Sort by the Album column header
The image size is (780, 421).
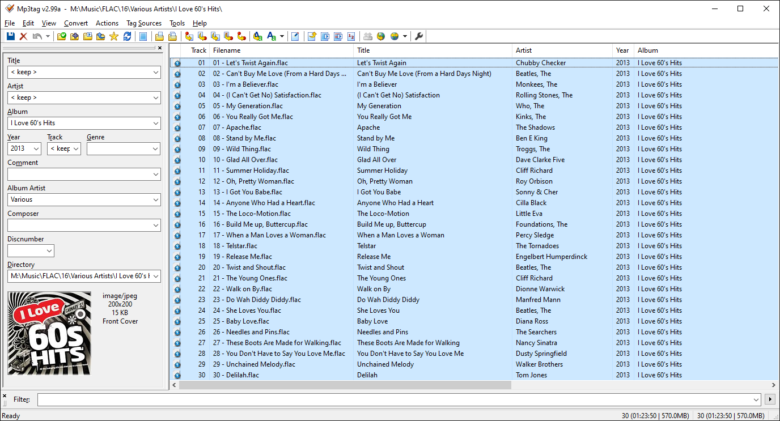pos(706,50)
